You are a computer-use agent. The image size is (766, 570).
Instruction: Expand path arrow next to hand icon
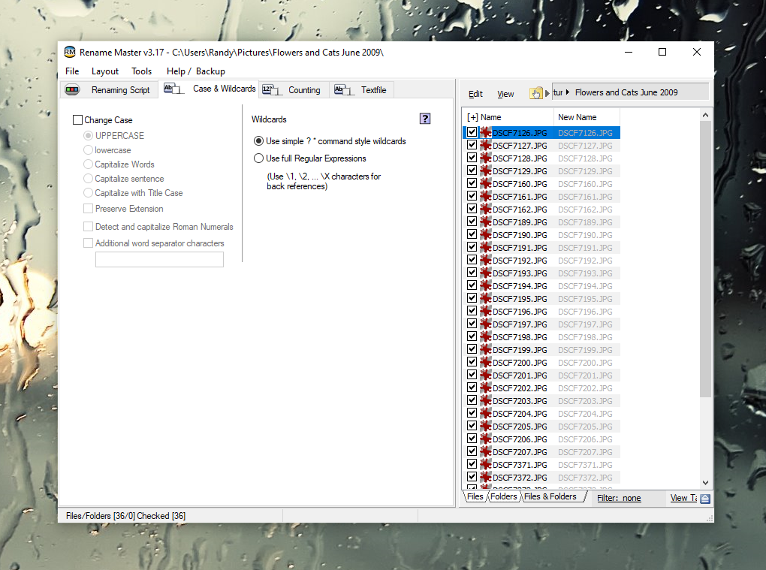pos(547,93)
